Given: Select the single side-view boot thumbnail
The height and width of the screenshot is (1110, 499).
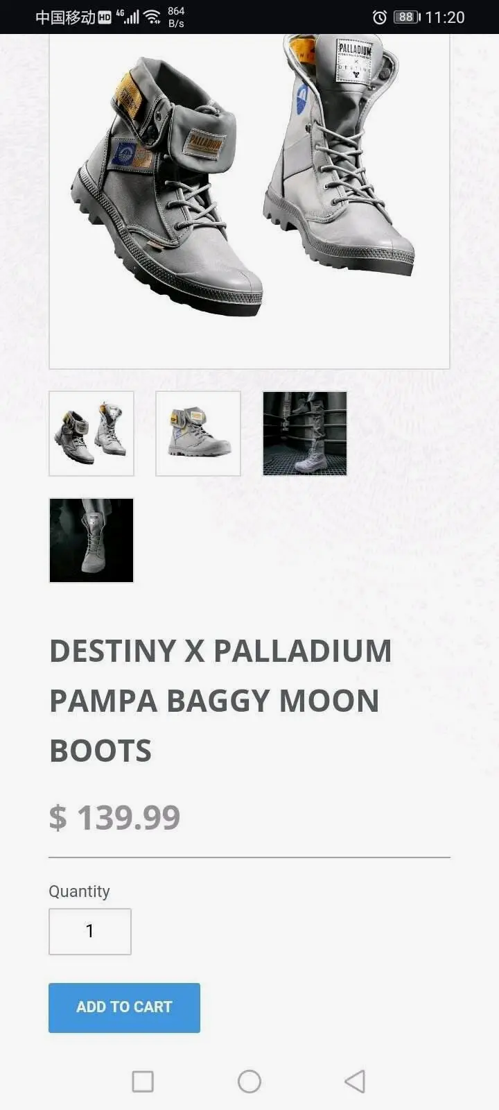Looking at the screenshot, I should click(198, 434).
